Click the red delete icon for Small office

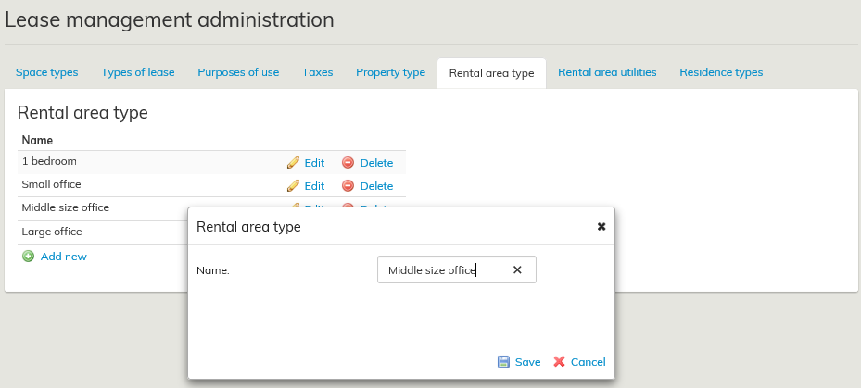[x=348, y=186]
